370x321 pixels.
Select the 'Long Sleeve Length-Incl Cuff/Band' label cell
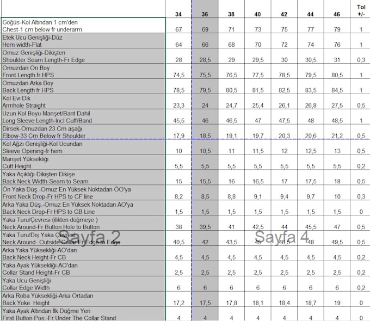83,116
